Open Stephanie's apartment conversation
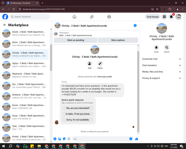 [x=25, y=75]
